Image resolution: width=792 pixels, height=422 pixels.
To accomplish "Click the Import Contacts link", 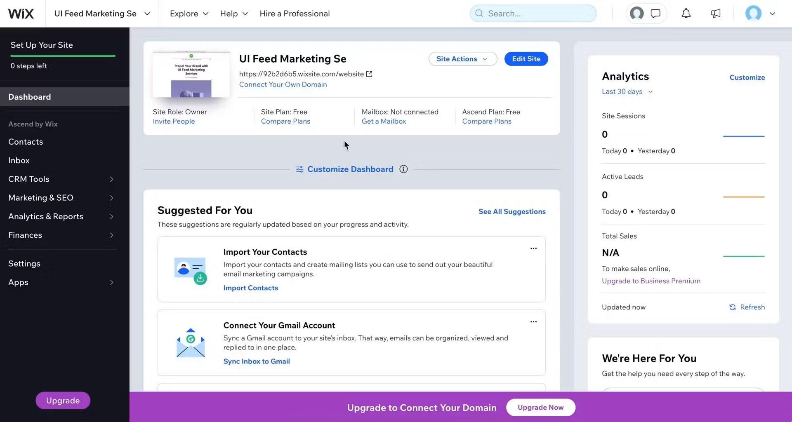I will pyautogui.click(x=250, y=288).
